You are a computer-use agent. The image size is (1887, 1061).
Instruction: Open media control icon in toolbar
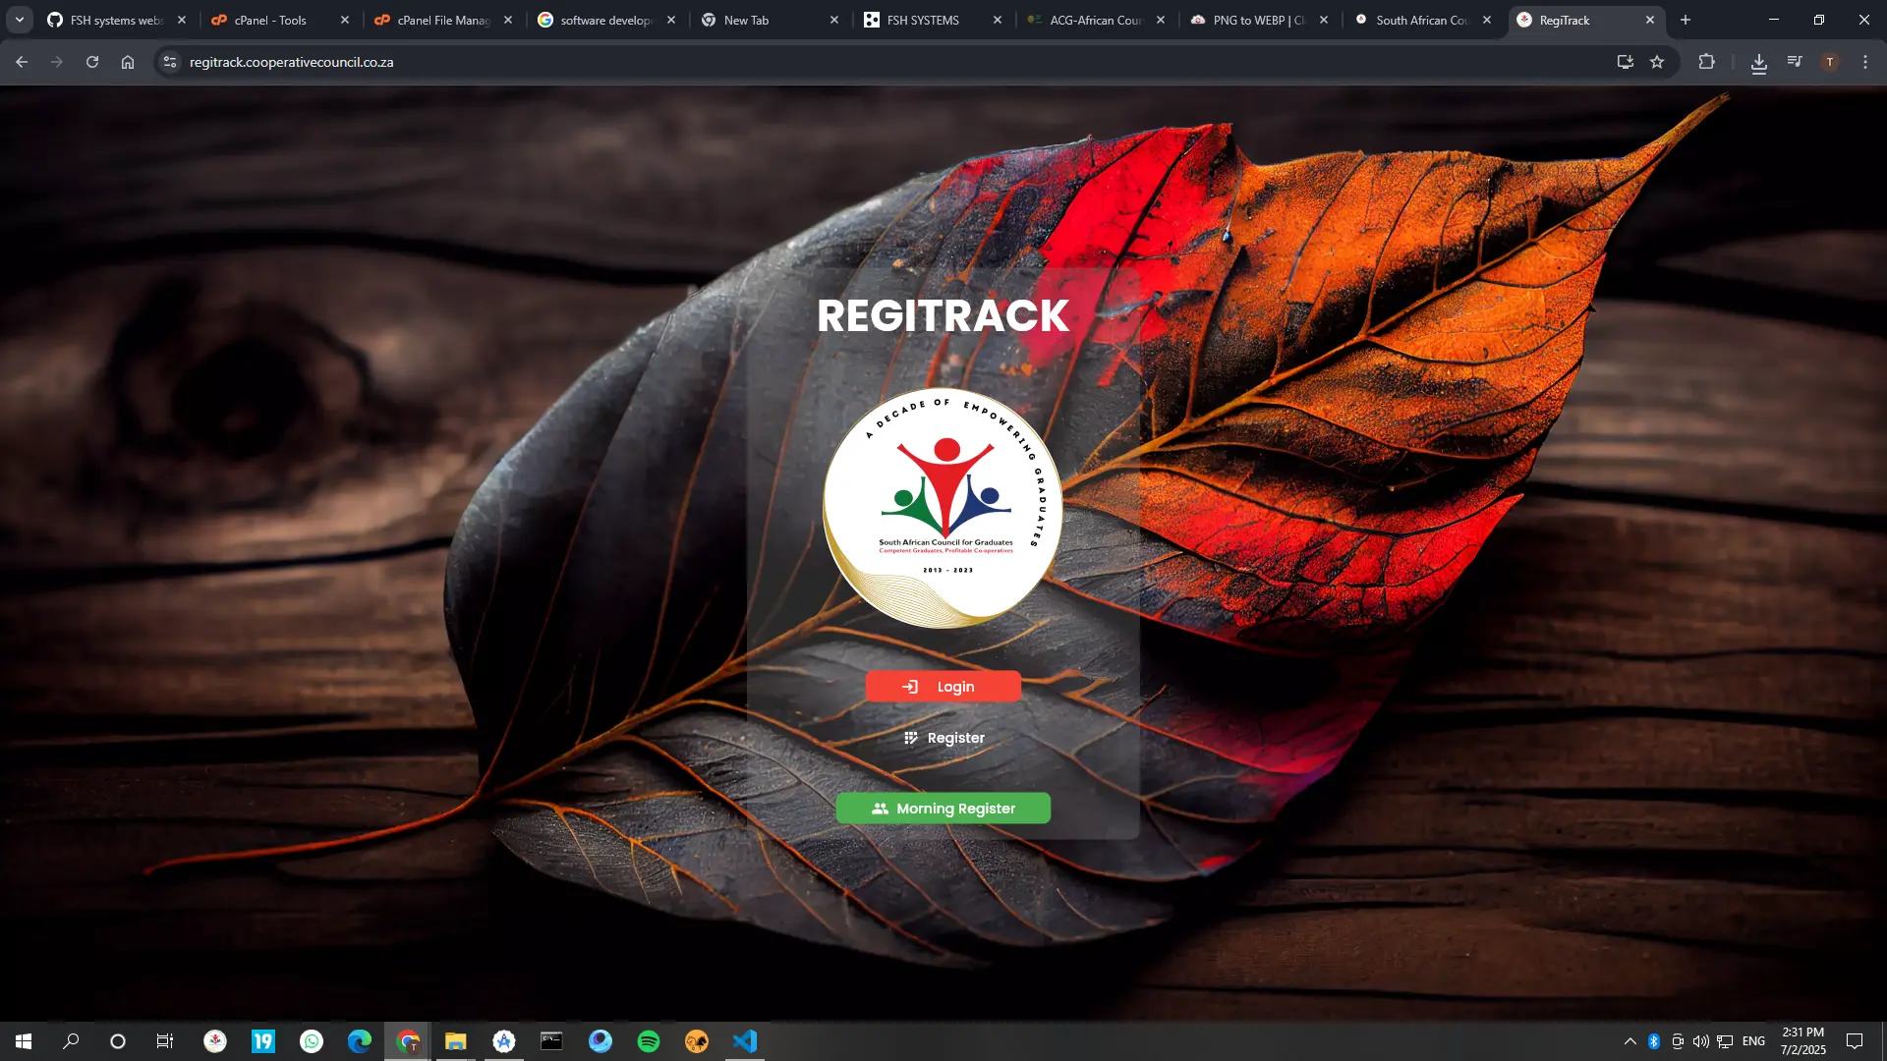point(1795,62)
